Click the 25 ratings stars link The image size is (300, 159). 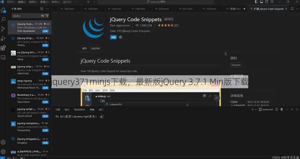click(x=168, y=25)
